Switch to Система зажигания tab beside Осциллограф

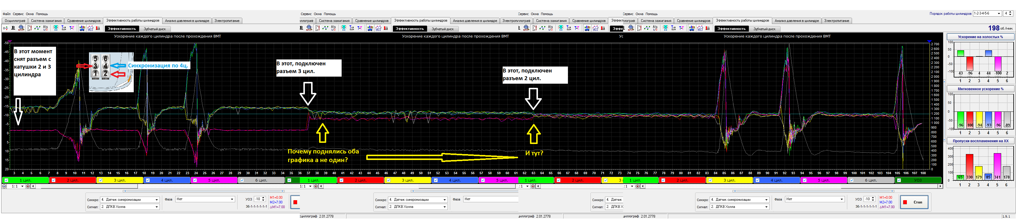46,21
